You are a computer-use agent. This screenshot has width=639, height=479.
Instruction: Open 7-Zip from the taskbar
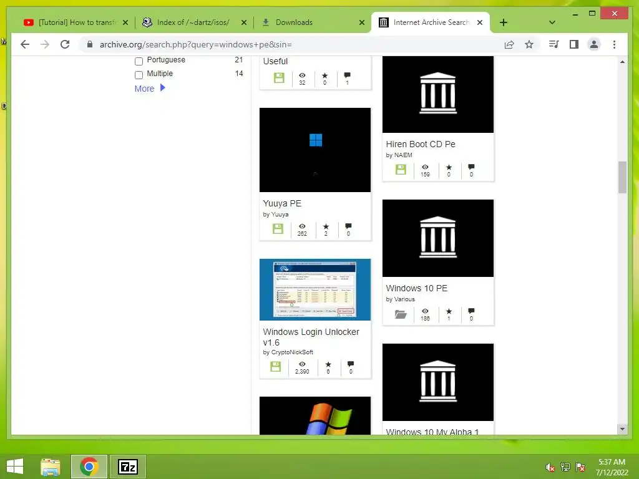pos(128,467)
